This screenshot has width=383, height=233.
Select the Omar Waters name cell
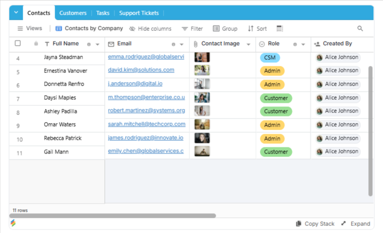[x=60, y=125]
